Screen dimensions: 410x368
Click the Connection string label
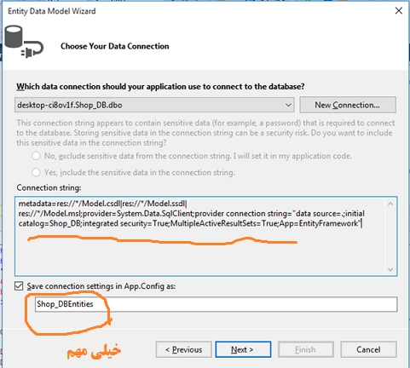coord(49,187)
